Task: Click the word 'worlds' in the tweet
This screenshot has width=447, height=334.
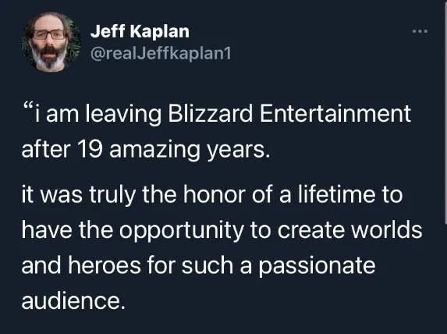Action: coord(386,230)
